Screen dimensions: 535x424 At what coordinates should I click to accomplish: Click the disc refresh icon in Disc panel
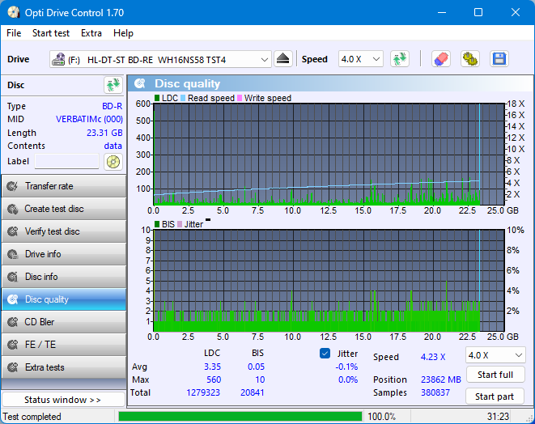(x=113, y=85)
